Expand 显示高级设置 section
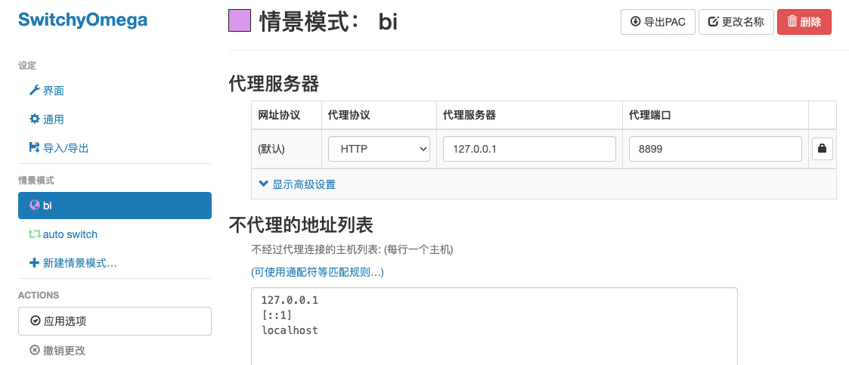Image resolution: width=849 pixels, height=365 pixels. 297,184
